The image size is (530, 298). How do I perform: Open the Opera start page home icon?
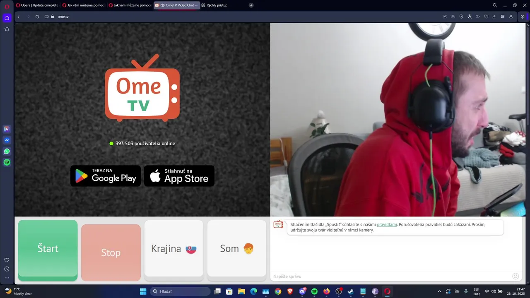[7, 18]
